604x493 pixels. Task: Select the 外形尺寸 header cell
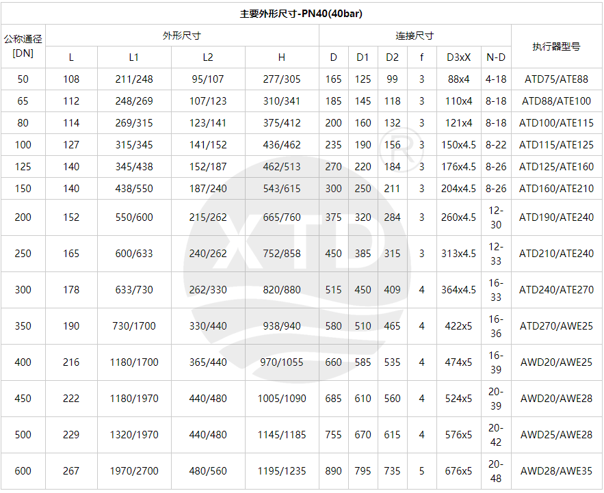tap(181, 36)
